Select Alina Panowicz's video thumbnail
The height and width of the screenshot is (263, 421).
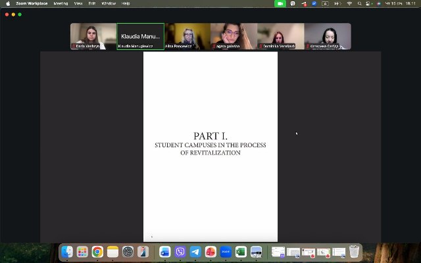[x=187, y=36]
